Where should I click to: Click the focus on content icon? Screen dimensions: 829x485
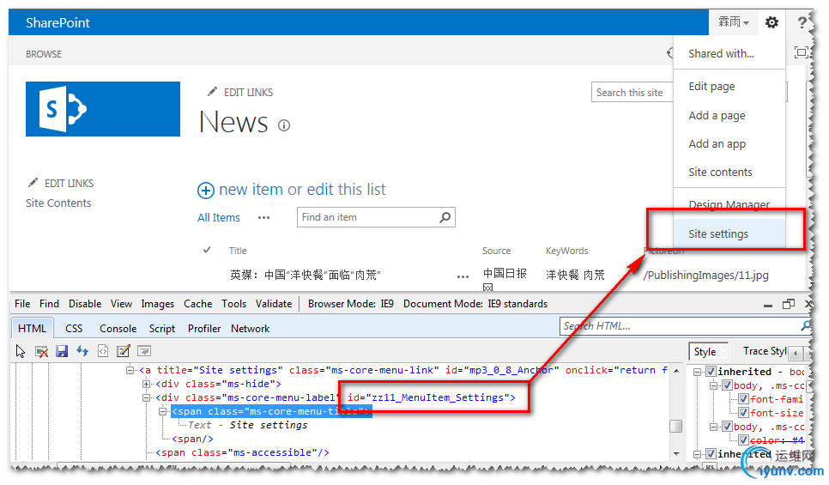coord(802,52)
